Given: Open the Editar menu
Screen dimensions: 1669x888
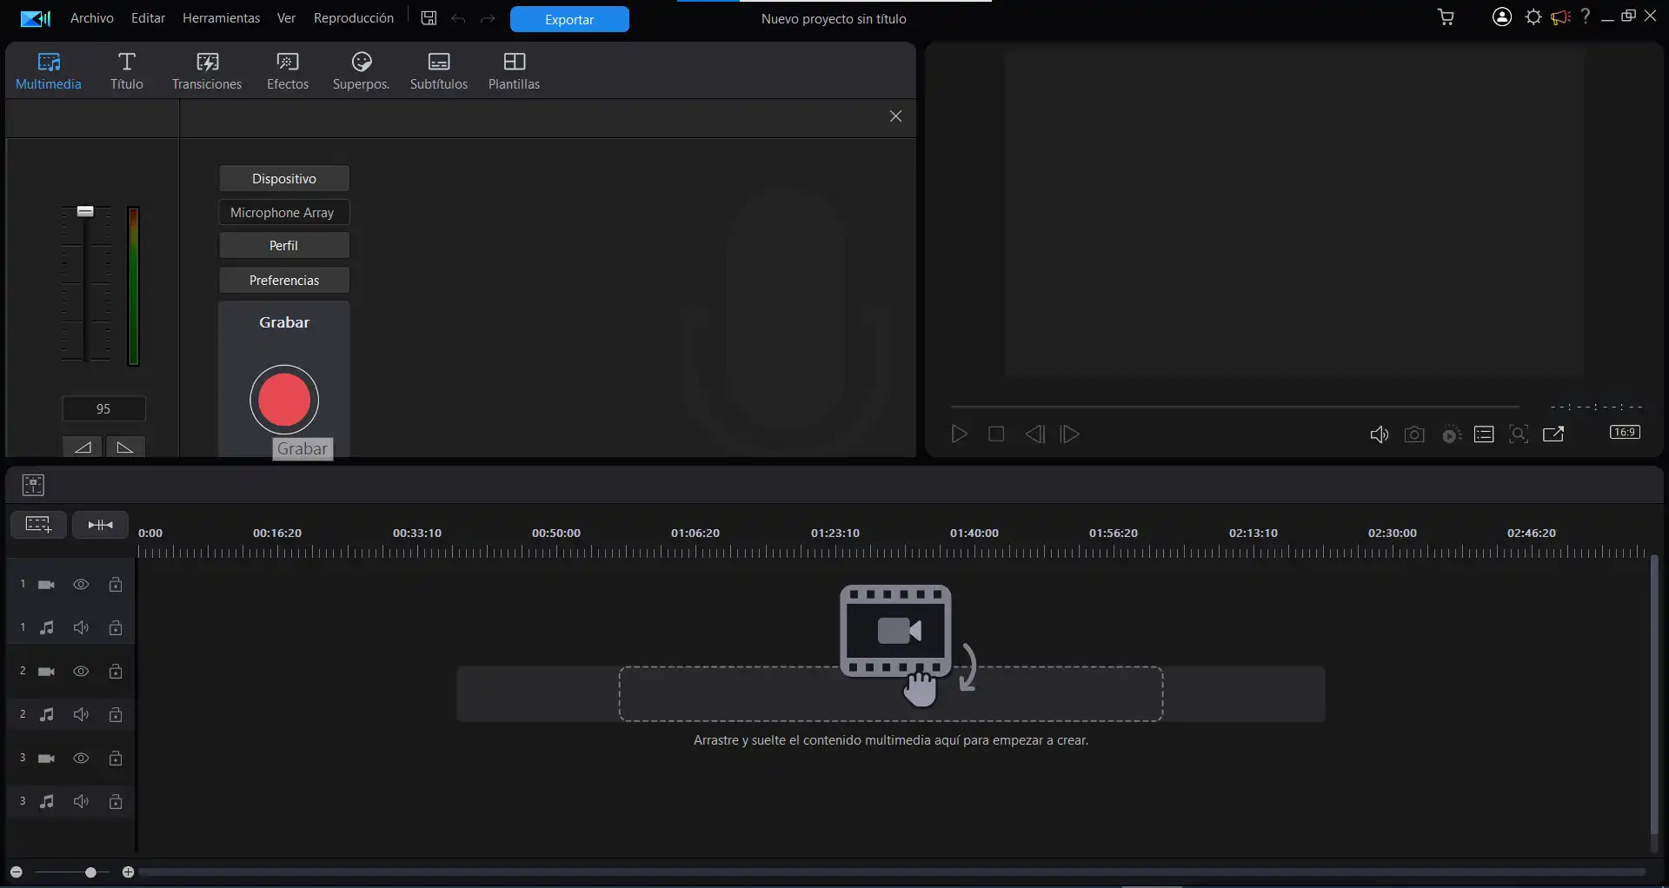Looking at the screenshot, I should (148, 18).
